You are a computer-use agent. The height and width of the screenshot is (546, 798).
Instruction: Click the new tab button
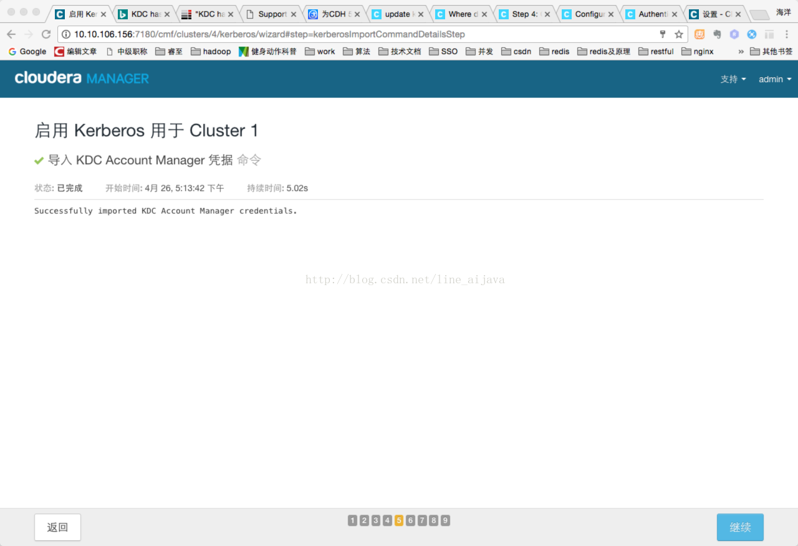(x=759, y=14)
